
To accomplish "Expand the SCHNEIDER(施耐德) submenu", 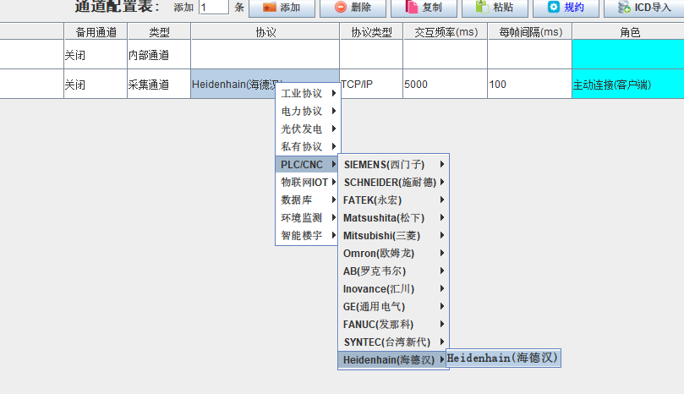I will [393, 183].
